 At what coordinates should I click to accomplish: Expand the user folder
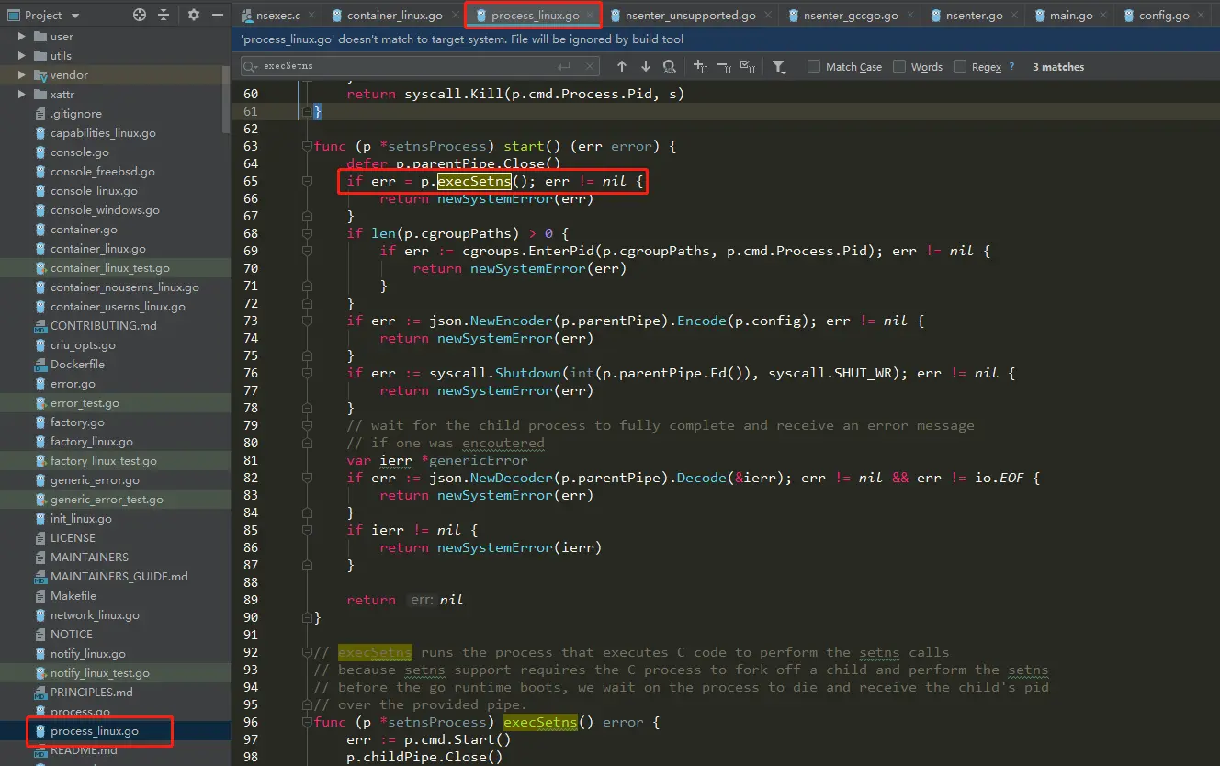click(22, 37)
